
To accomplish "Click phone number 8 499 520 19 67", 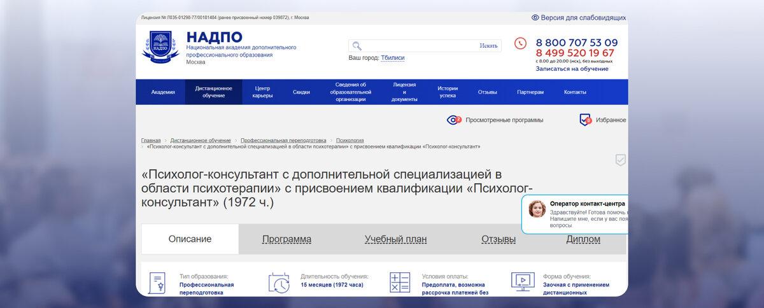I will click(x=575, y=53).
